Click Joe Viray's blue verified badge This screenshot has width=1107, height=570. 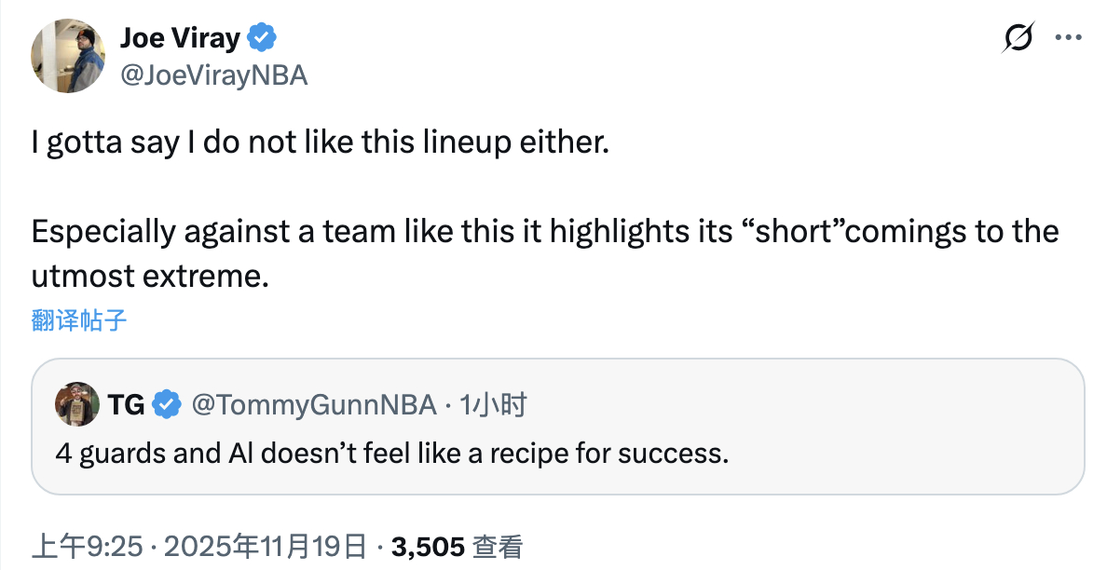point(262,38)
